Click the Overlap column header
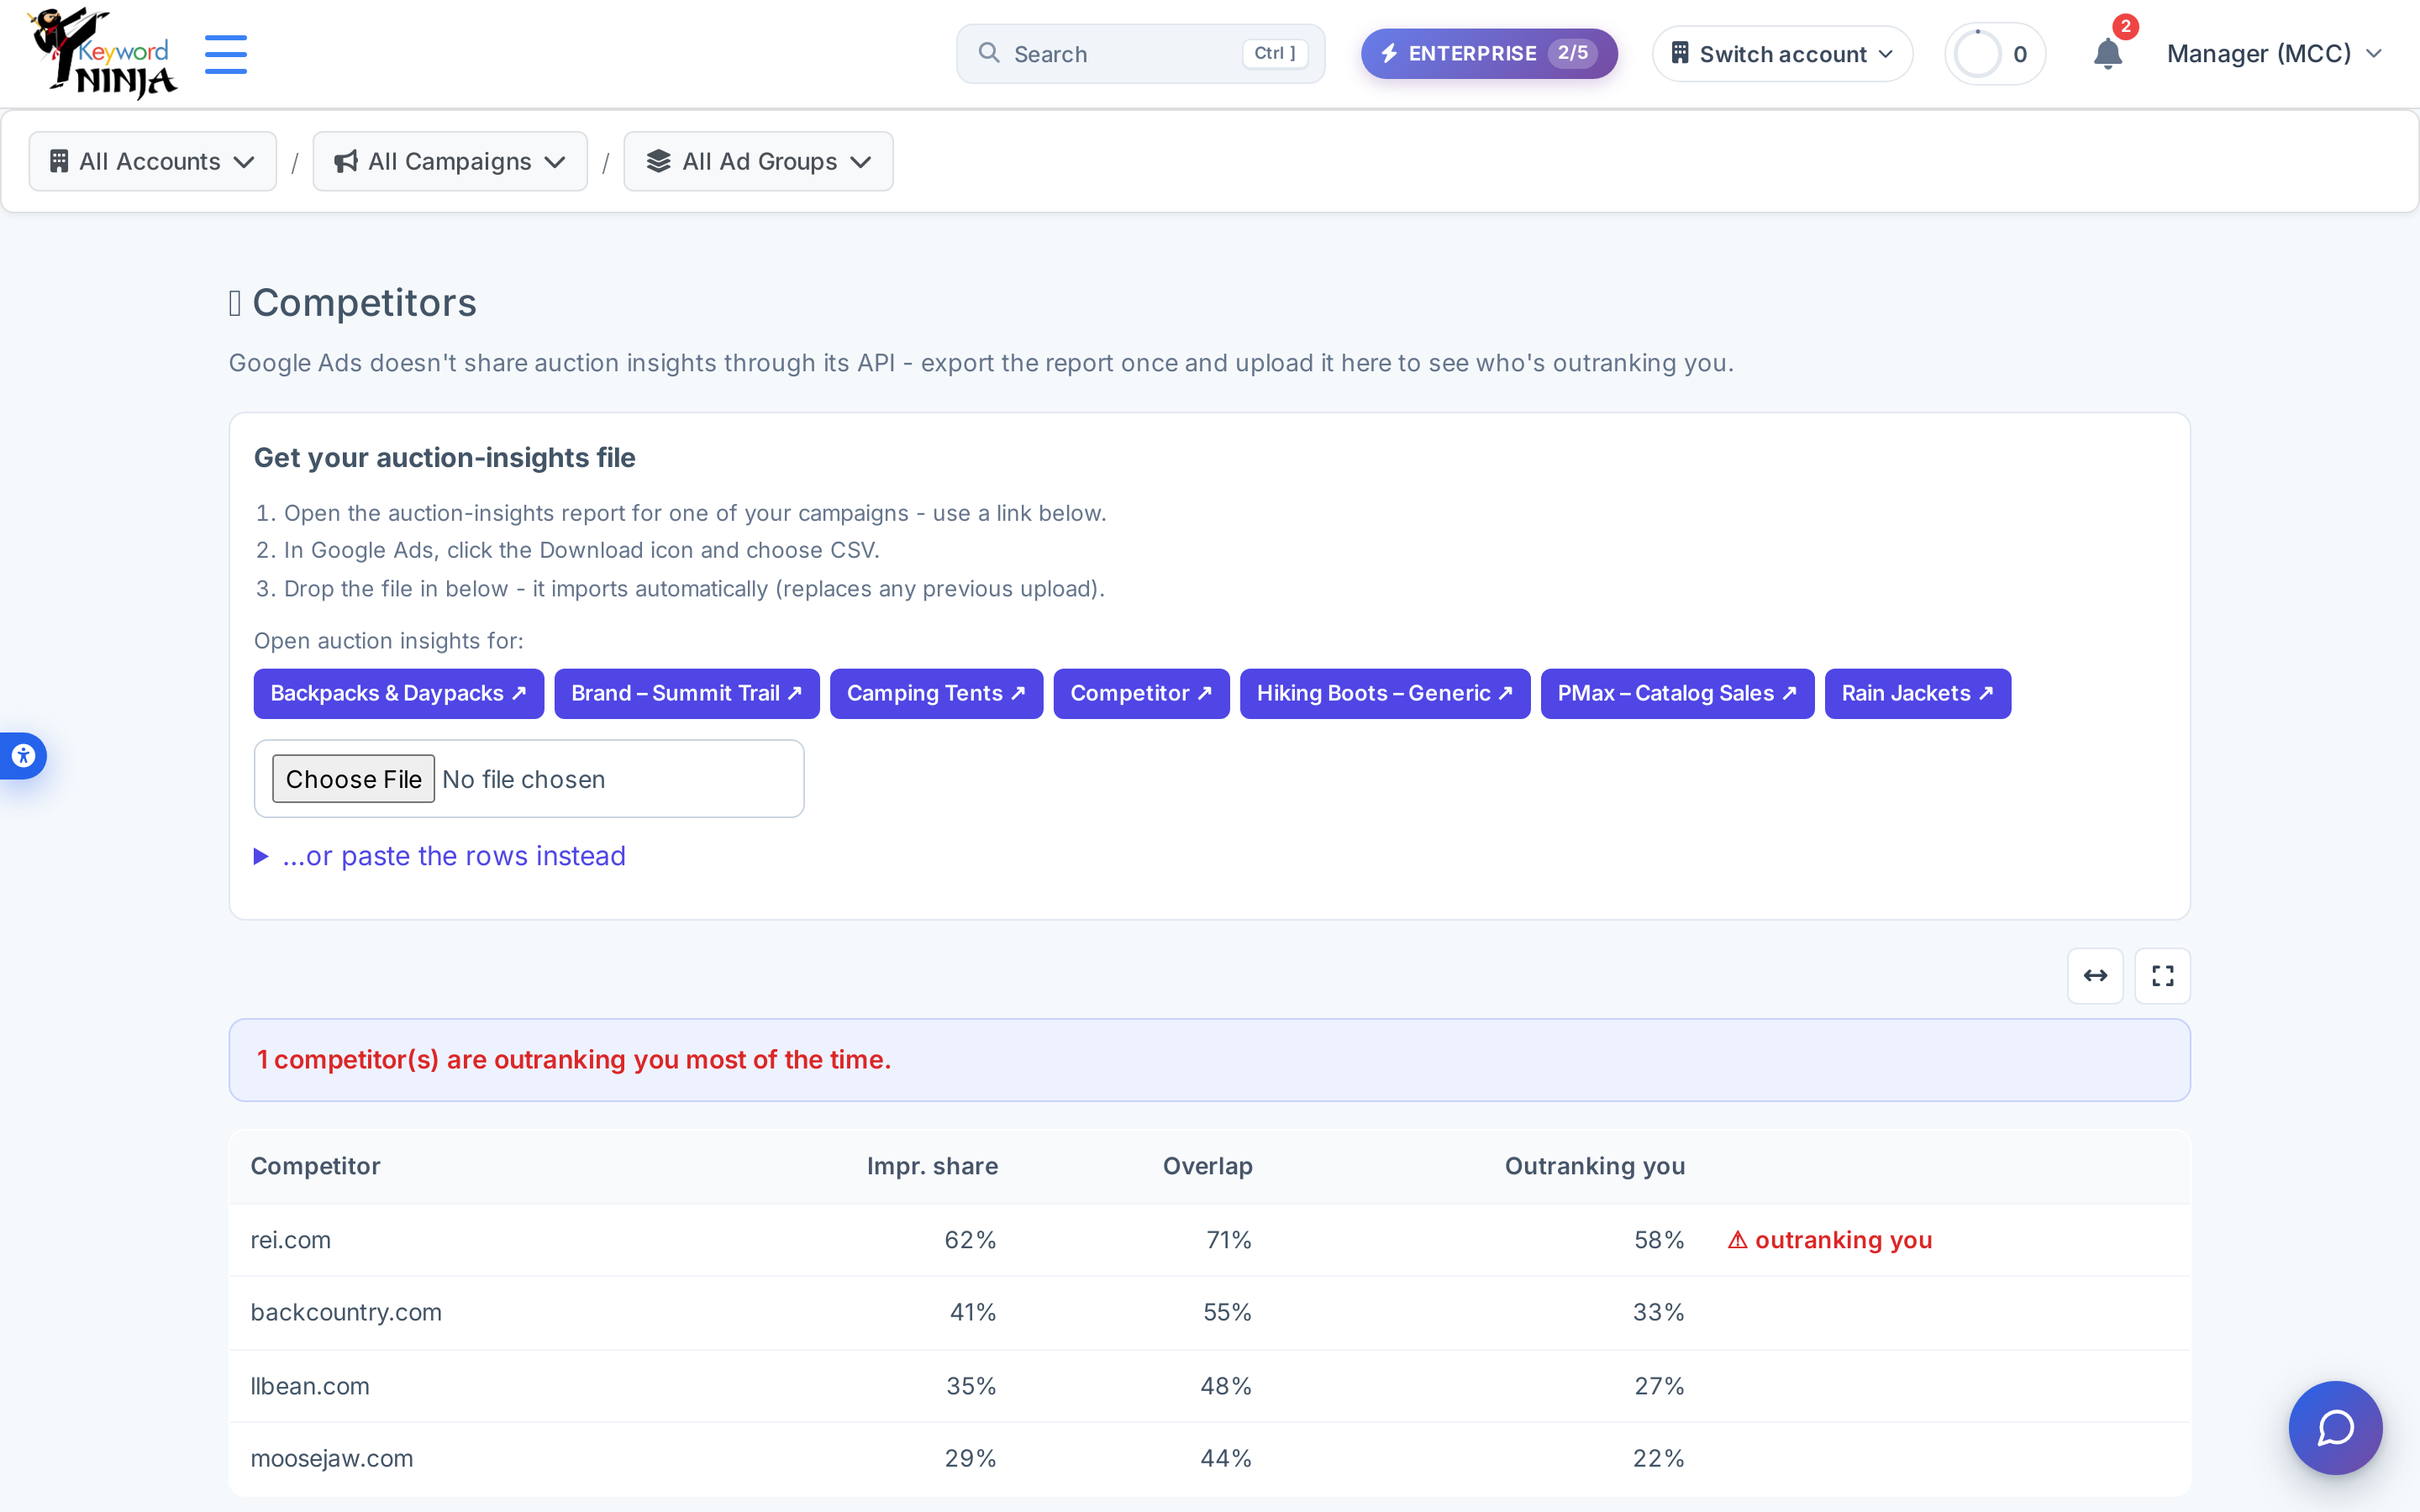Viewport: 2420px width, 1512px height. [1207, 1166]
